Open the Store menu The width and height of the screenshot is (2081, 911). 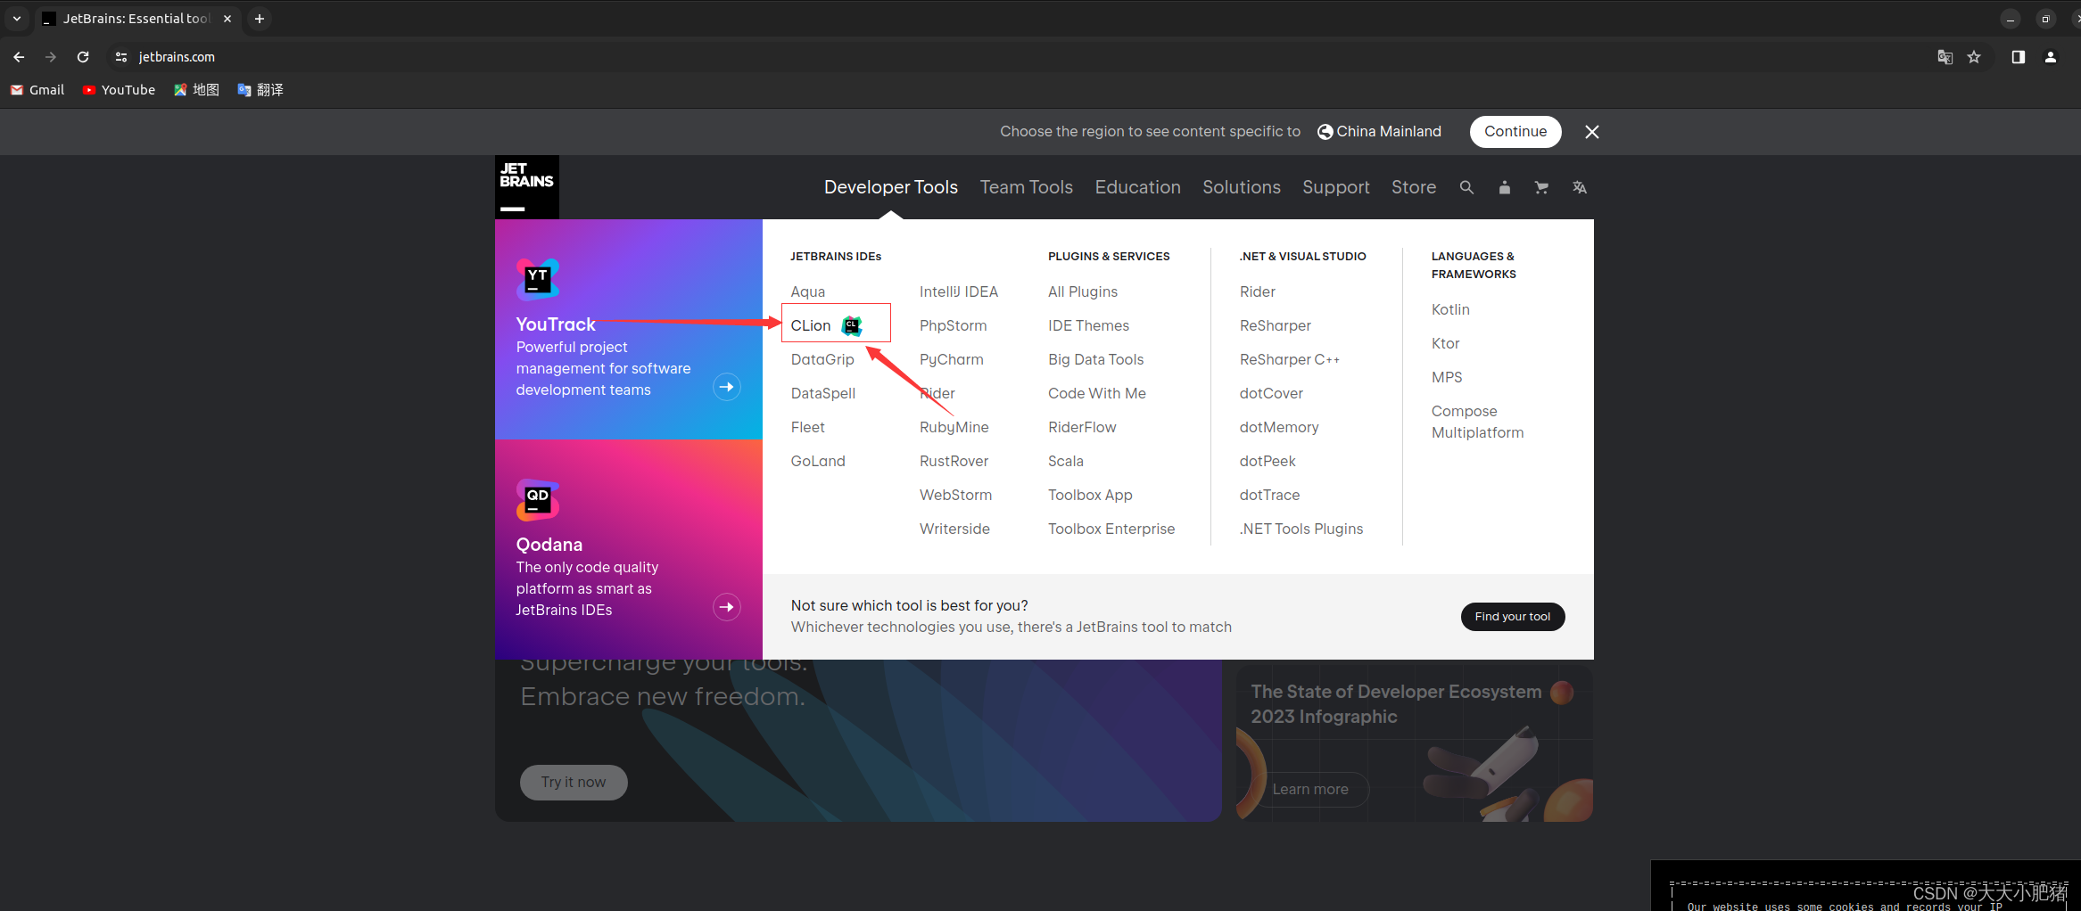coord(1414,187)
